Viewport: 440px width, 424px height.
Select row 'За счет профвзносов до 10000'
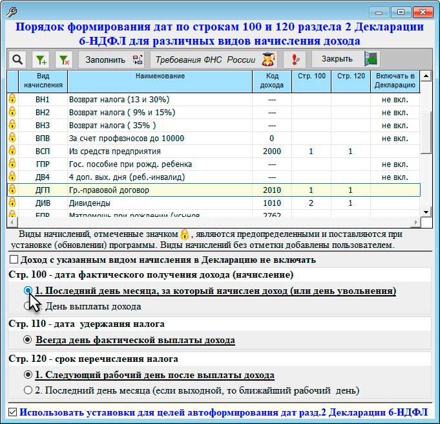[x=214, y=139]
